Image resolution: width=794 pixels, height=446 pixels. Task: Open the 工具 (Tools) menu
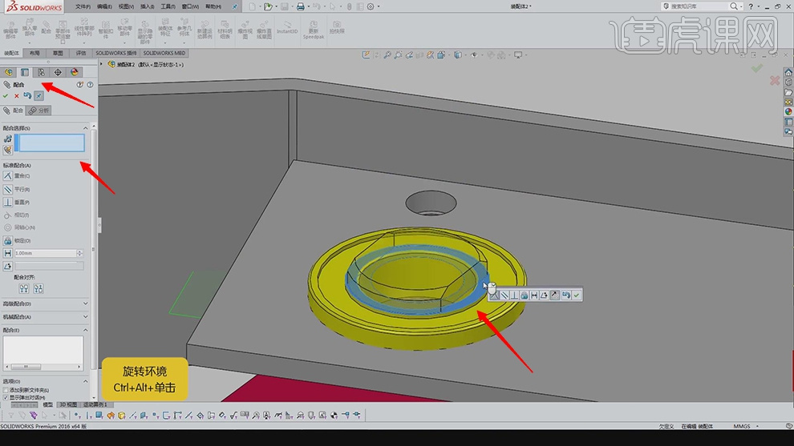pyautogui.click(x=168, y=6)
